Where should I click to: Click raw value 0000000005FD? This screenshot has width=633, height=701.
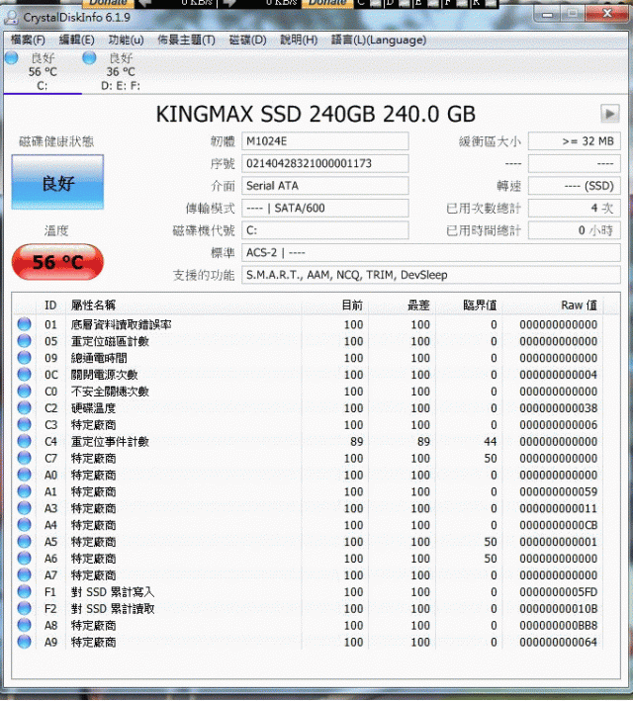point(558,592)
